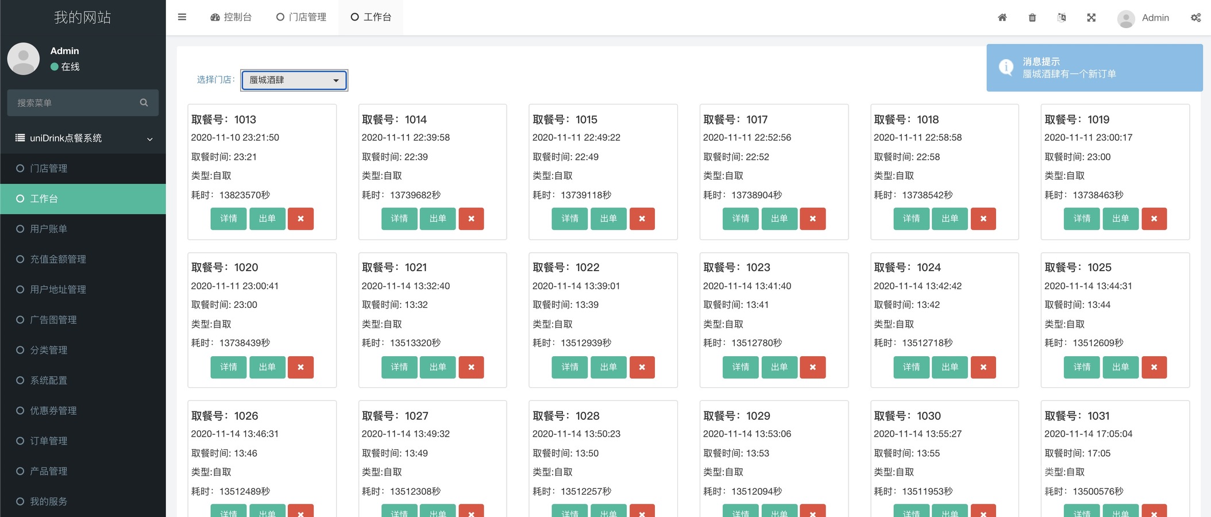Click info icon in notification popup
1211x517 pixels.
[1006, 67]
